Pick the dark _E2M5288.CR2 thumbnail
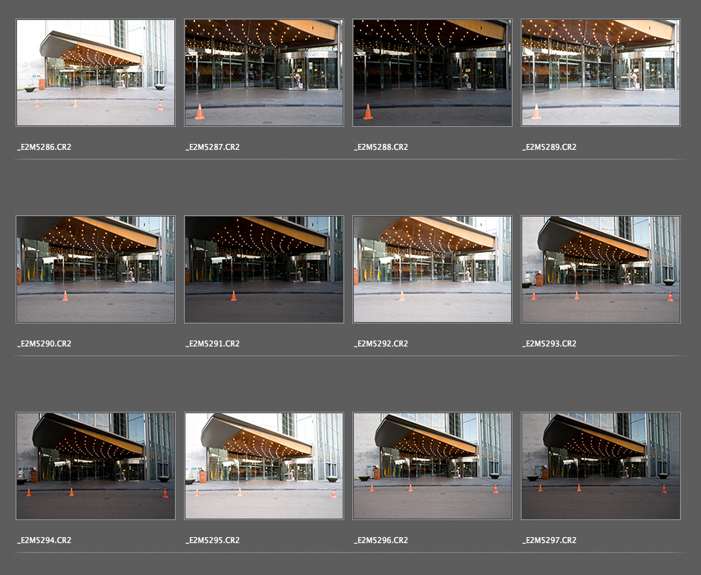Screen dimensions: 701x575 (x=432, y=73)
